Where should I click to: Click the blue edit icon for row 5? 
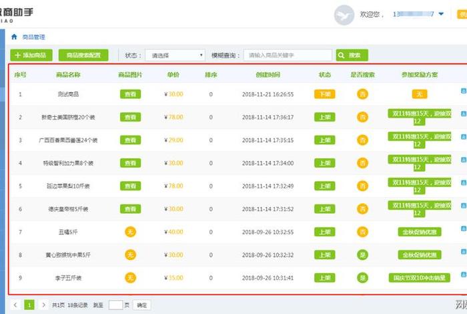pos(464,182)
